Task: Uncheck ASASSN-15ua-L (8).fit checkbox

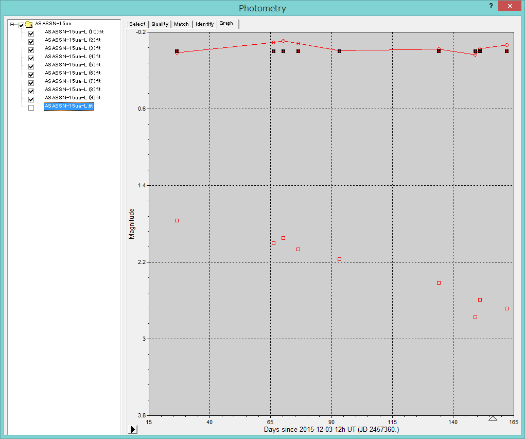Action: point(31,91)
